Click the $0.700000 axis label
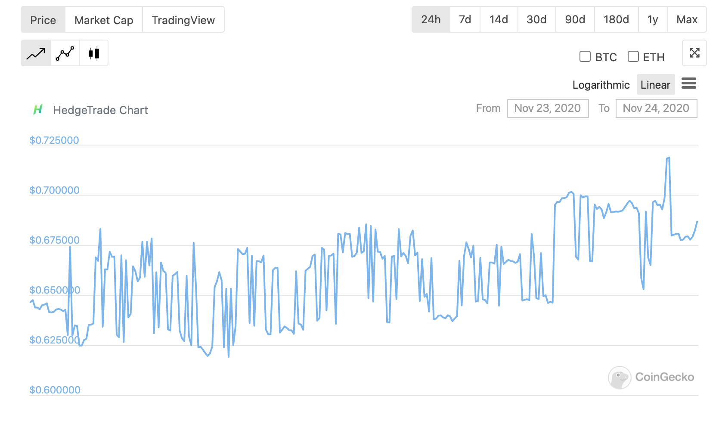The width and height of the screenshot is (719, 427). [x=54, y=190]
